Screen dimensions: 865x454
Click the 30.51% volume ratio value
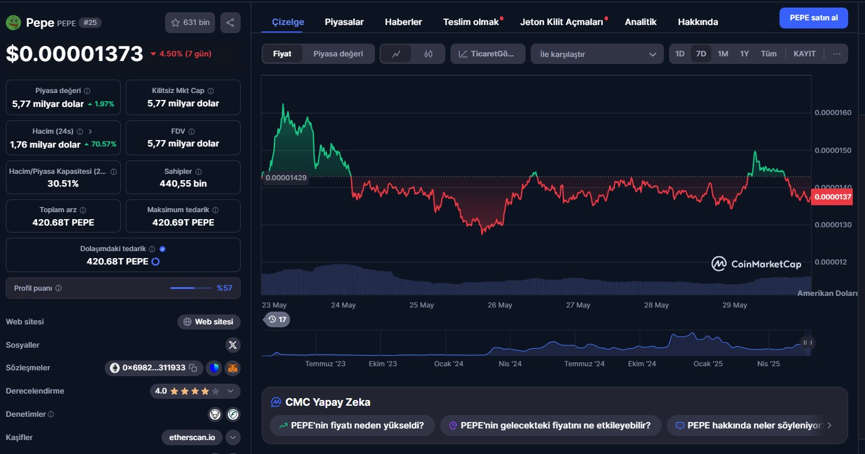tap(63, 184)
